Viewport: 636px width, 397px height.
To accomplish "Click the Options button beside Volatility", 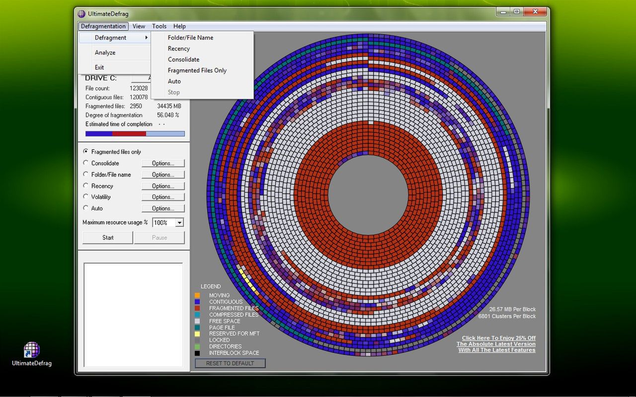I will (163, 197).
